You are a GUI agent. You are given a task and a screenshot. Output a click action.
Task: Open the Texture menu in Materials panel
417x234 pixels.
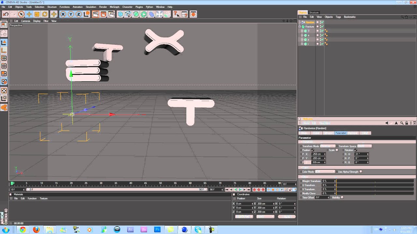[x=44, y=199]
